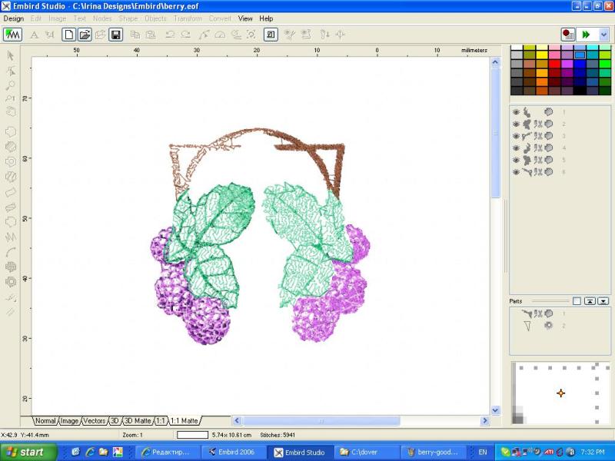This screenshot has height=461, width=615.
Task: Pick the bright red color swatch
Action: pyautogui.click(x=553, y=65)
